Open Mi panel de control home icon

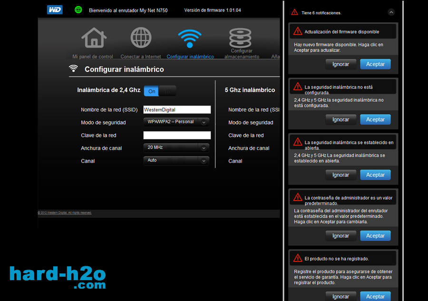pyautogui.click(x=94, y=38)
